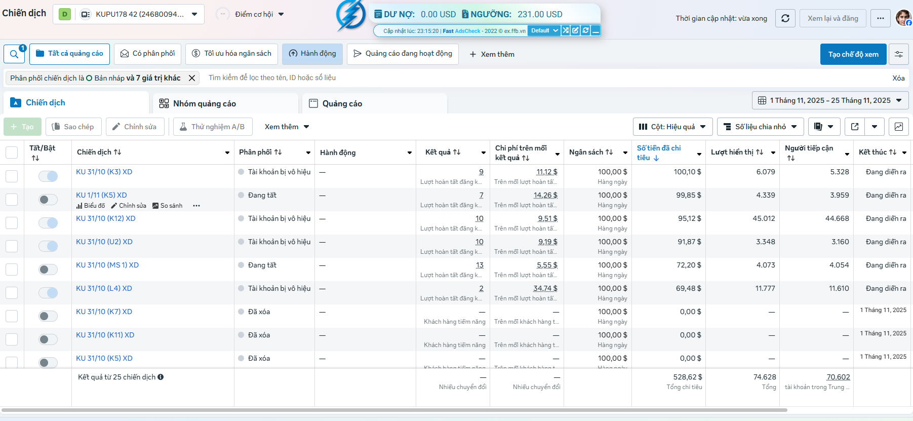Click the horizontal scrollbar at the bottom
Viewport: 913px width, 421px height.
395,410
